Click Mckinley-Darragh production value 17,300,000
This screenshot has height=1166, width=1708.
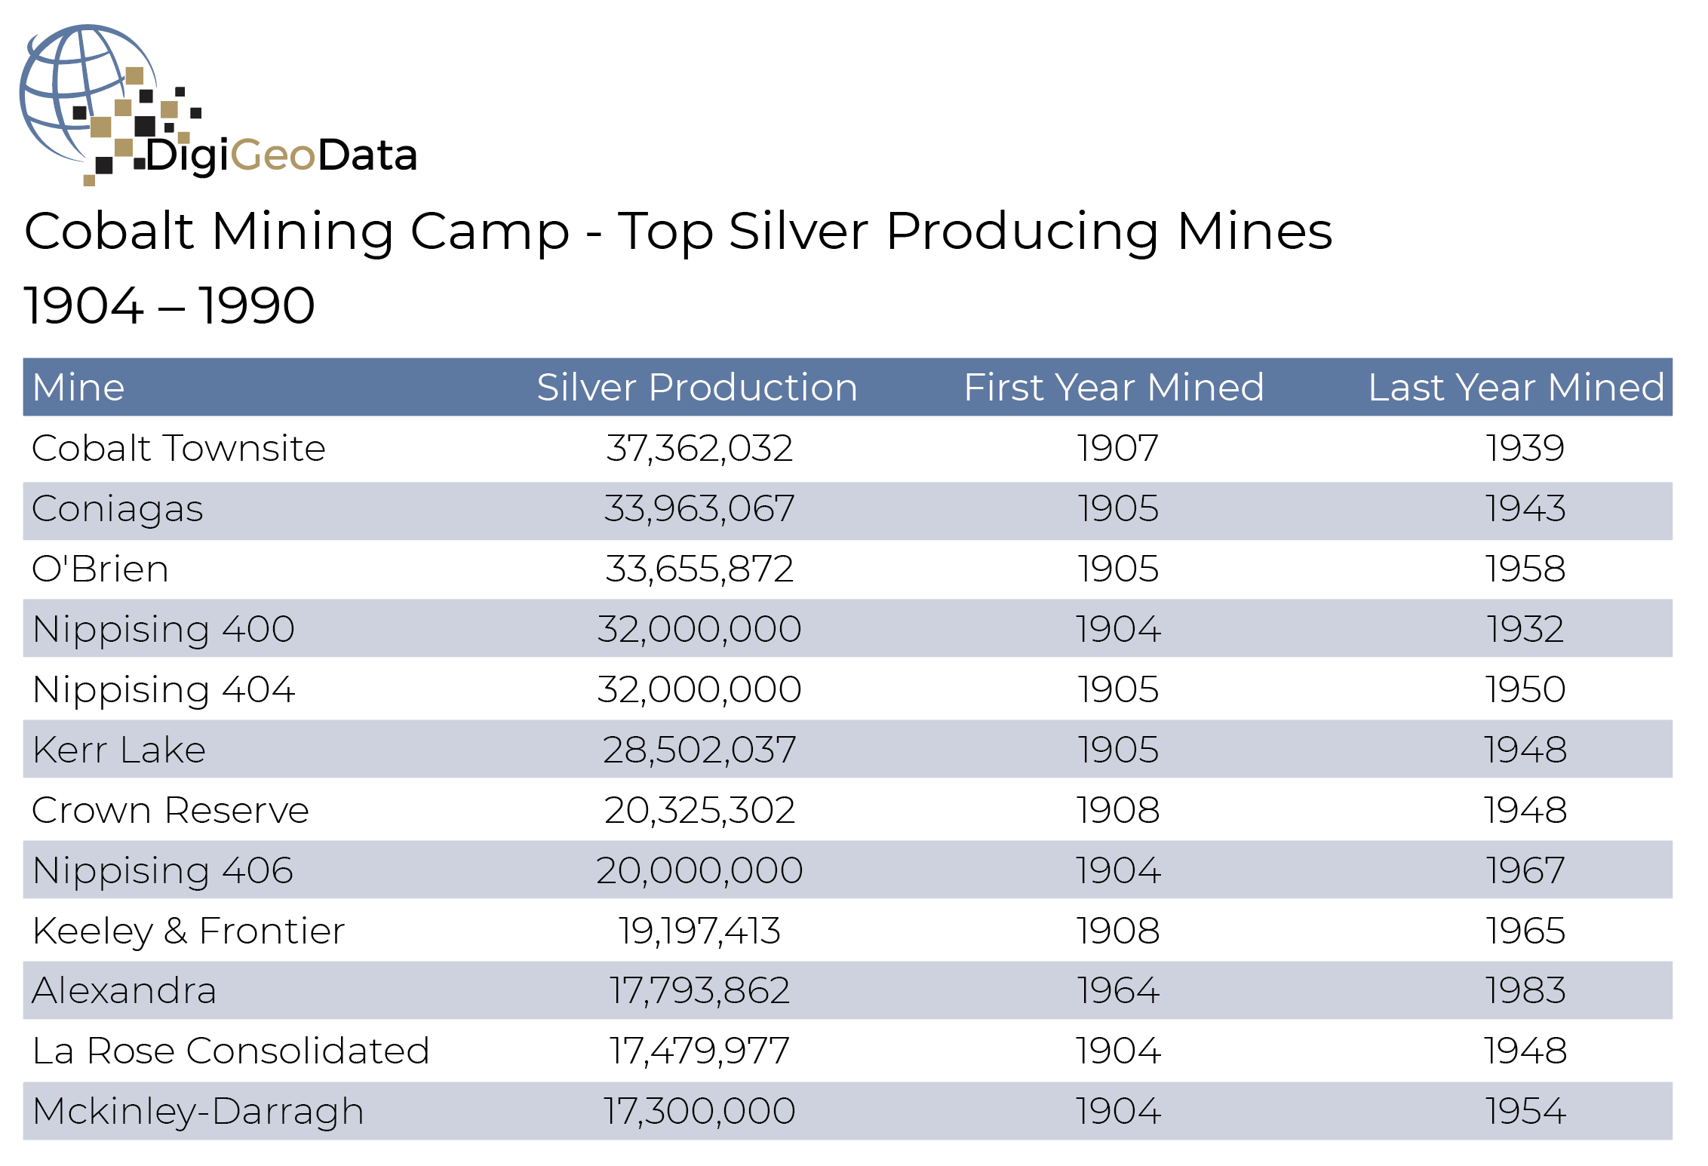(x=699, y=1111)
